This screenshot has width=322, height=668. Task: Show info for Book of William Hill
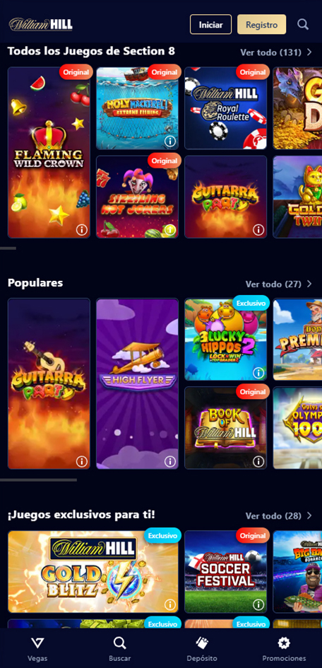[x=258, y=461]
